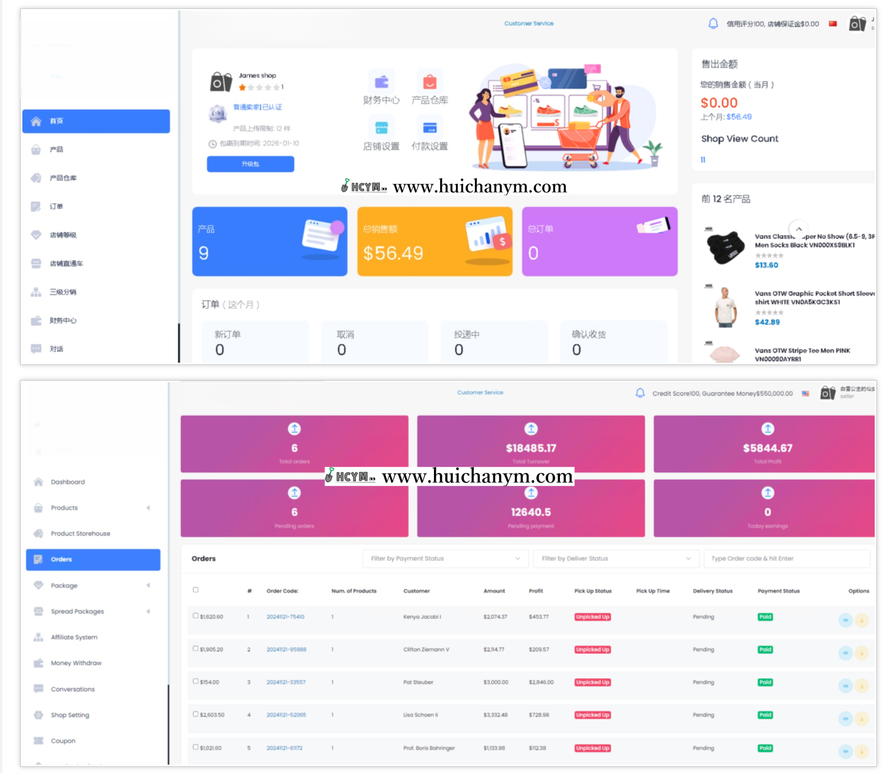Open Money Withdraw in the sidebar
887x773 pixels.
(76, 663)
